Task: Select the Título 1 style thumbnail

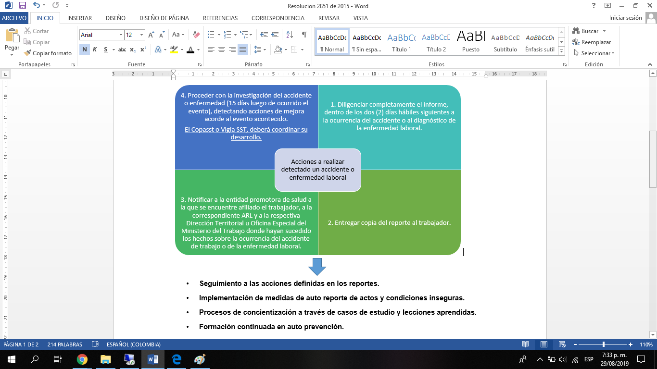Action: click(x=402, y=42)
